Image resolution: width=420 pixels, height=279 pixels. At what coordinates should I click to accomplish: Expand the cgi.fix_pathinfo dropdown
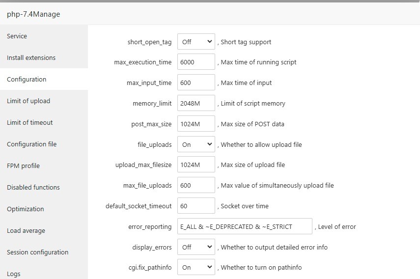pos(196,267)
